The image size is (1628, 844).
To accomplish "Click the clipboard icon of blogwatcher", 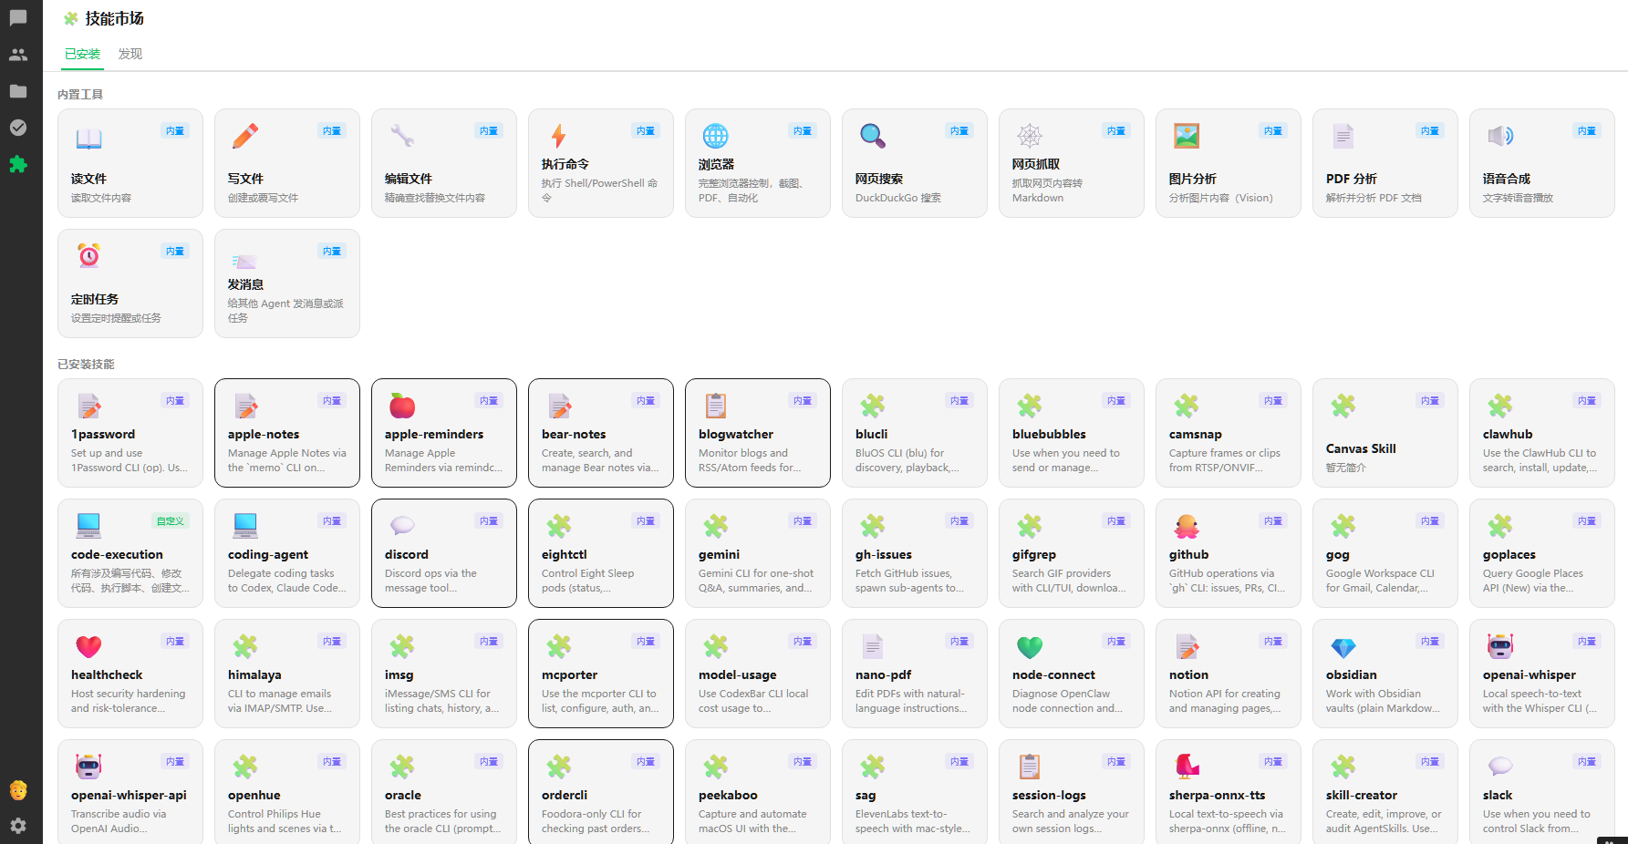I will click(x=716, y=406).
